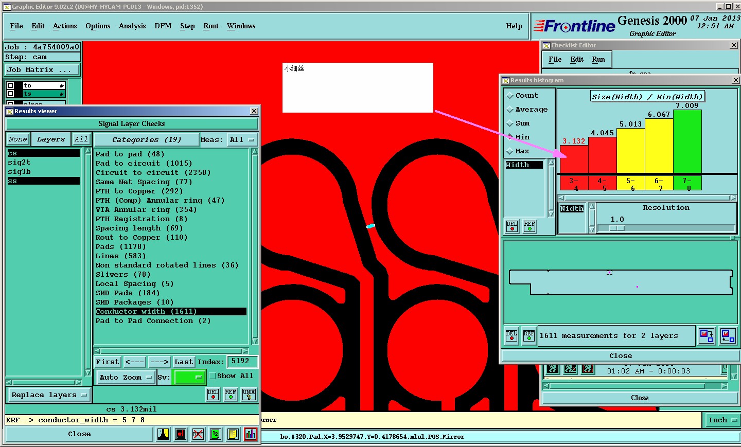741x447 pixels.
Task: Select 'Slivers (78)' category
Action: (171, 275)
